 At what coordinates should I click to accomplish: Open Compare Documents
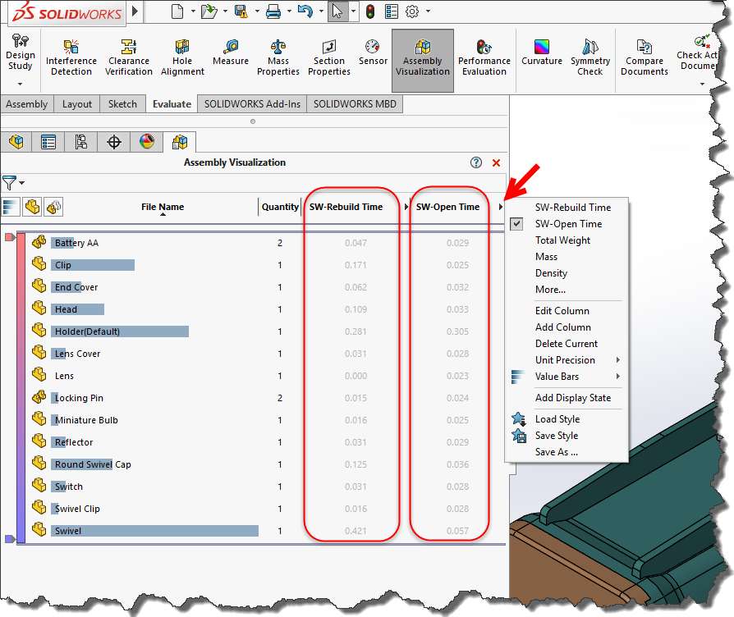[x=645, y=58]
